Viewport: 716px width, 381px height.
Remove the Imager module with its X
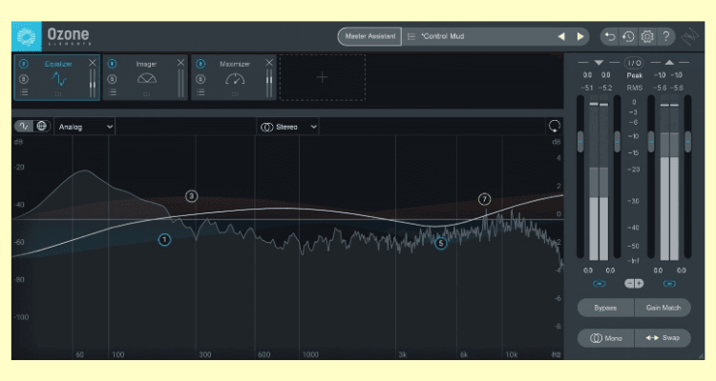(180, 63)
